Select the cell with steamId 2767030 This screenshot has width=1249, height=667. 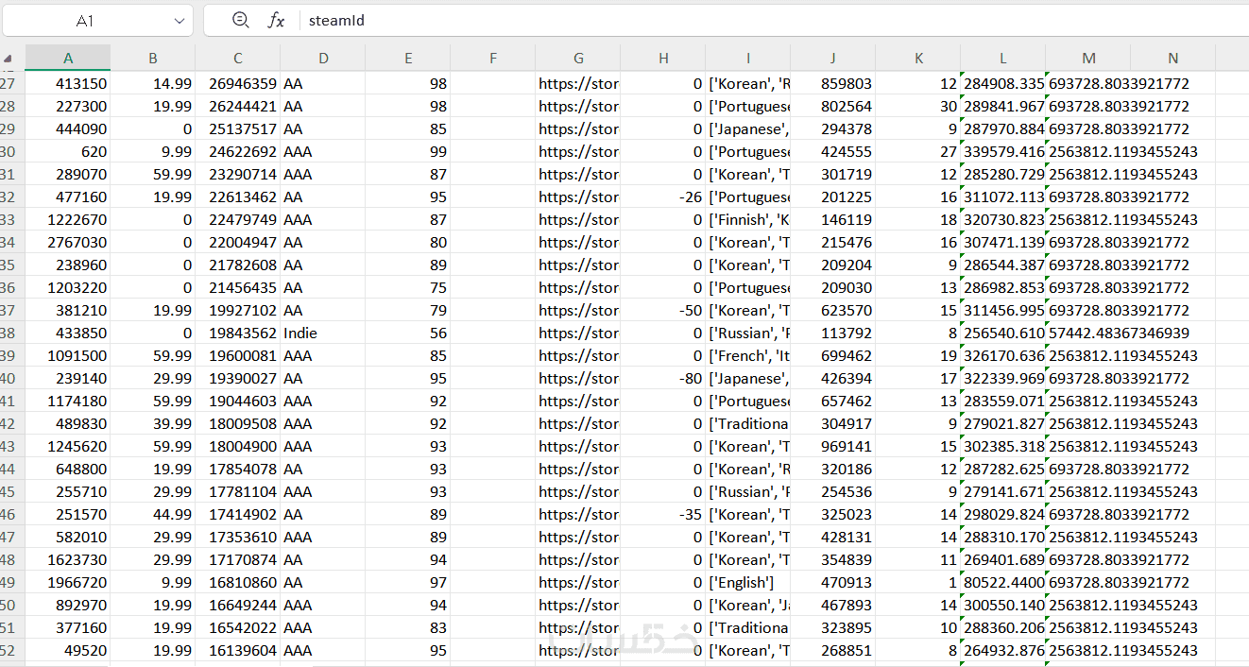[68, 243]
